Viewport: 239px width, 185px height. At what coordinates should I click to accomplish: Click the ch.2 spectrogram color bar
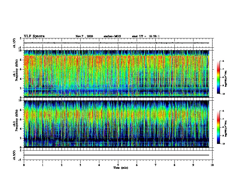coord(218,127)
